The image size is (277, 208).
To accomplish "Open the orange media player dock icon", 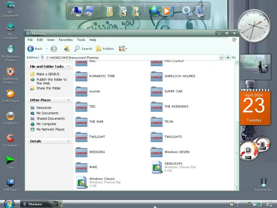I will 168,11.
